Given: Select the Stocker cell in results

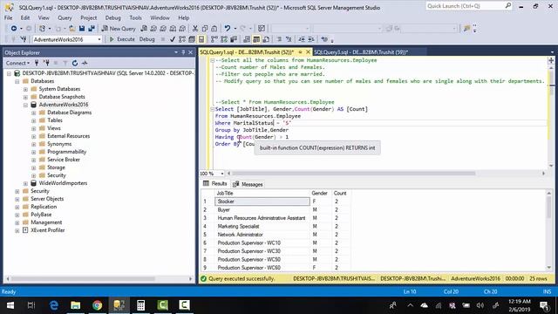Looking at the screenshot, I should [262, 201].
